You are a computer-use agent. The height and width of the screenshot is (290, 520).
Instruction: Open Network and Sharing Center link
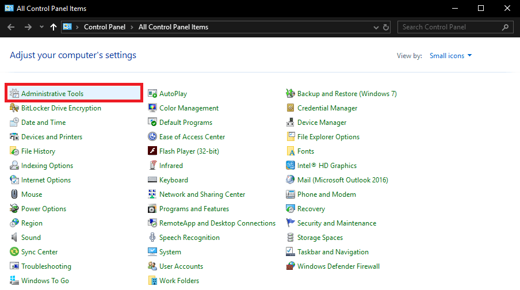pyautogui.click(x=202, y=194)
